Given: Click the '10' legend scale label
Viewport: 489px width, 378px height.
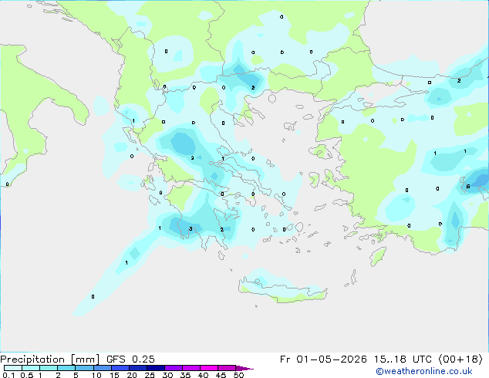Looking at the screenshot, I should (x=96, y=375).
